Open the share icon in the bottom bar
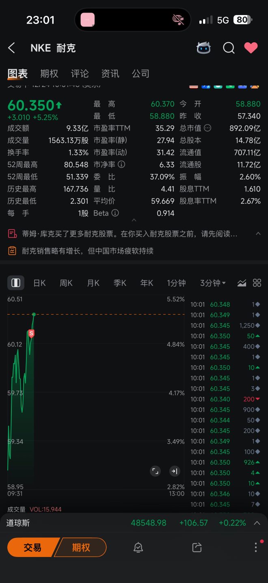The width and height of the screenshot is (268, 583). coord(197,547)
